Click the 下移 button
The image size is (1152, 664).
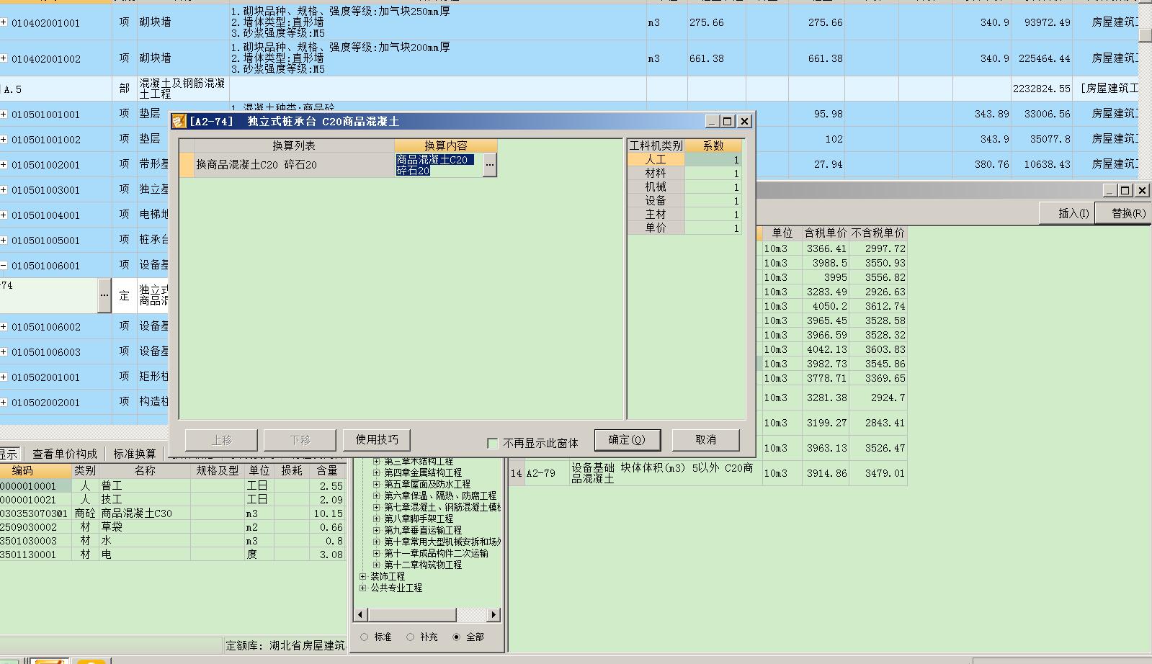(x=300, y=440)
